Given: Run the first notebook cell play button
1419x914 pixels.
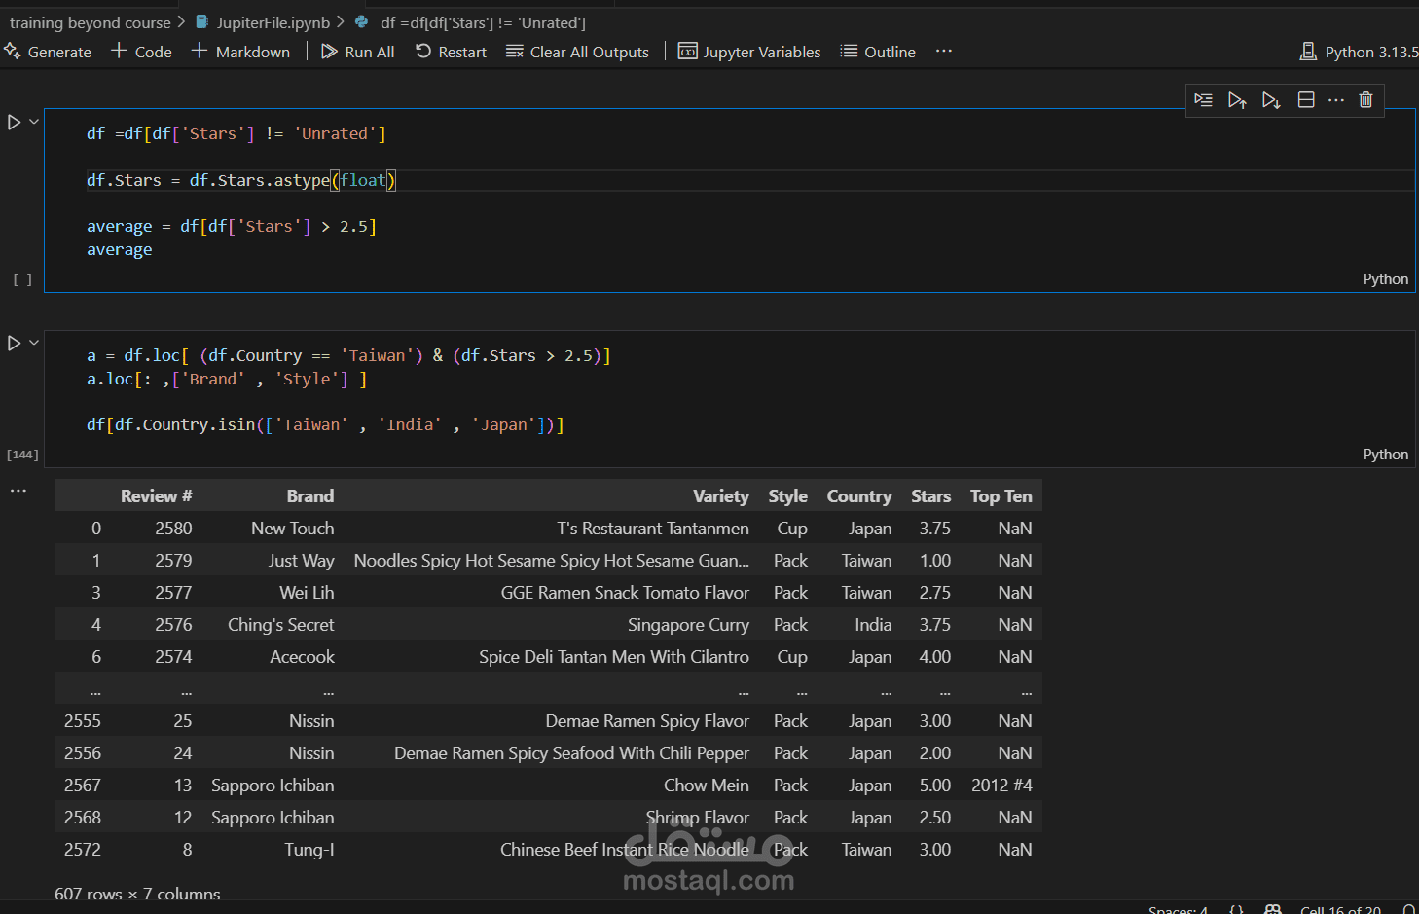Looking at the screenshot, I should [x=13, y=122].
